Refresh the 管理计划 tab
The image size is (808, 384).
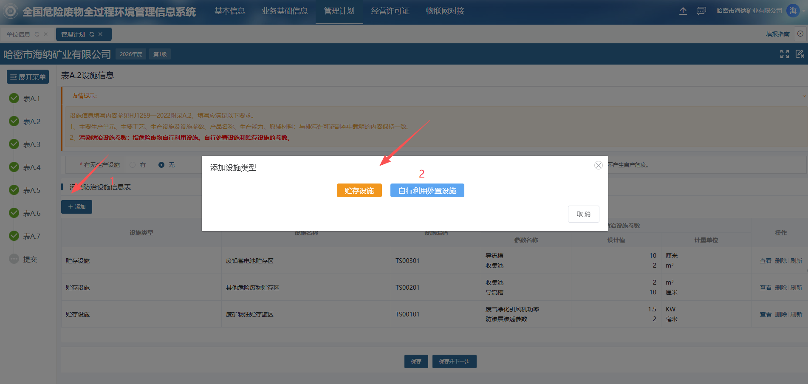click(x=92, y=34)
